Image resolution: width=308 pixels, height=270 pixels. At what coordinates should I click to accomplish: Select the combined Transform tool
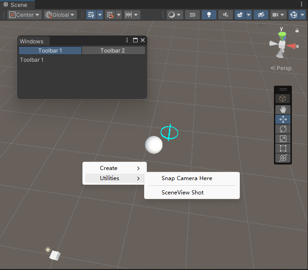click(283, 158)
